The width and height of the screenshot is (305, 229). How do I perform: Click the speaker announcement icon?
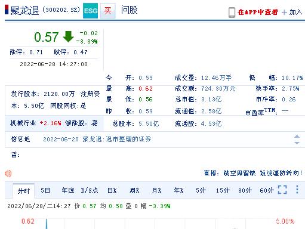[8, 174]
